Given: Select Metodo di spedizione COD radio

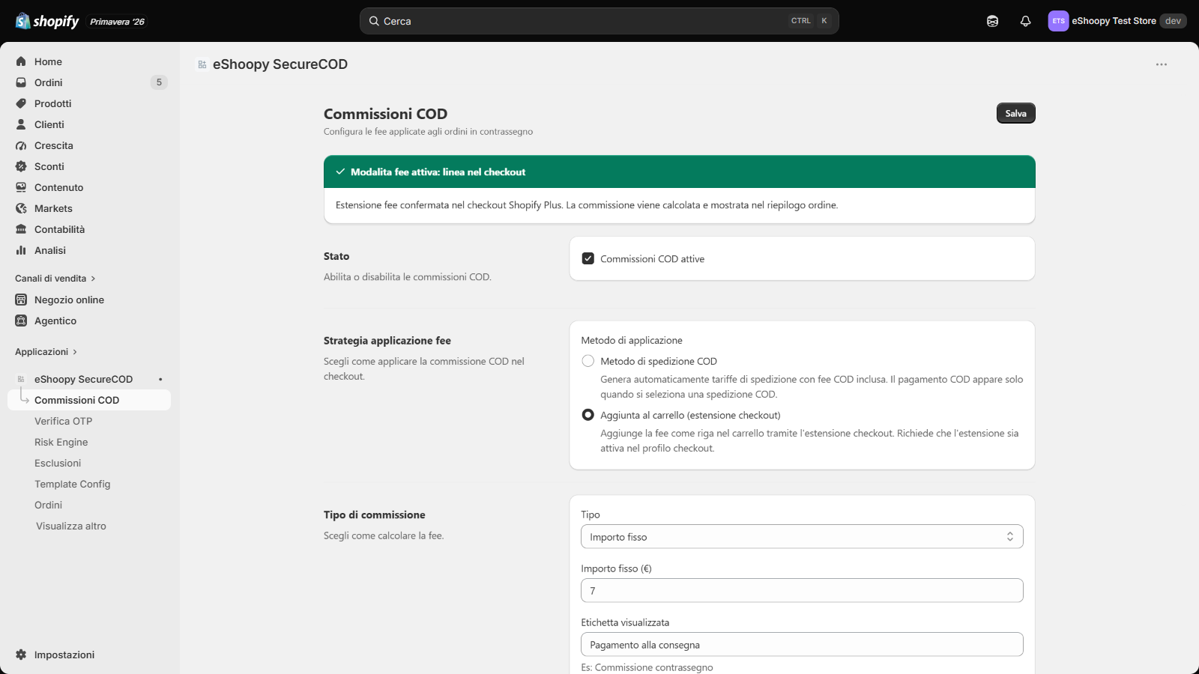Looking at the screenshot, I should pos(588,361).
